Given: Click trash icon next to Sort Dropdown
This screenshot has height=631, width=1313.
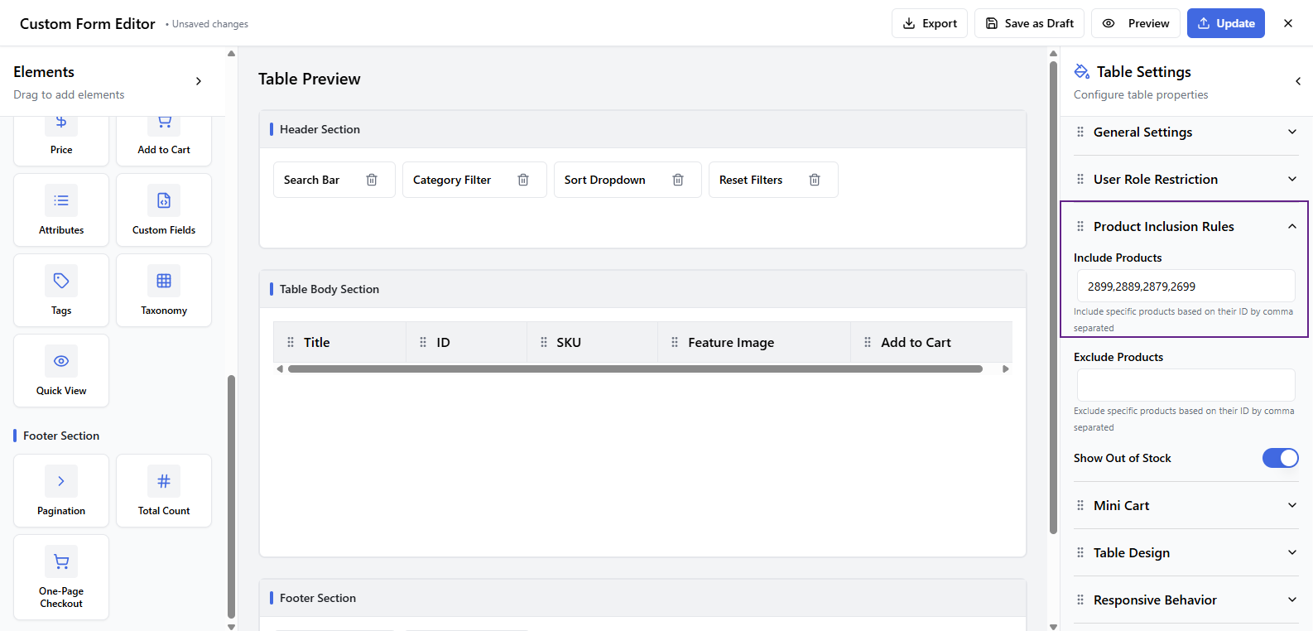Looking at the screenshot, I should point(678,180).
